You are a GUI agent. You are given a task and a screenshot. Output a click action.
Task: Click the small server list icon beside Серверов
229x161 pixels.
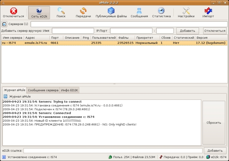(4, 24)
